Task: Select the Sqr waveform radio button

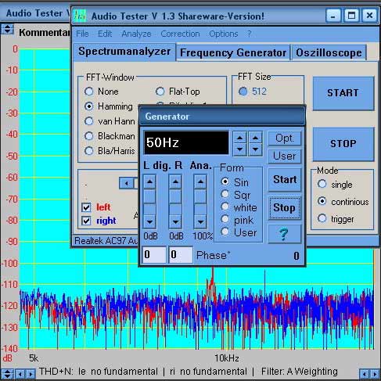Action: tap(225, 194)
